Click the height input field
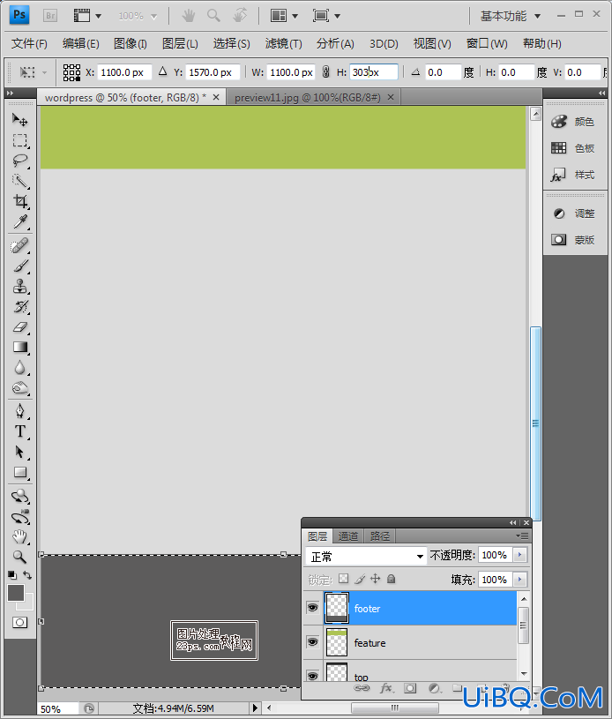612x719 pixels. pyautogui.click(x=374, y=72)
